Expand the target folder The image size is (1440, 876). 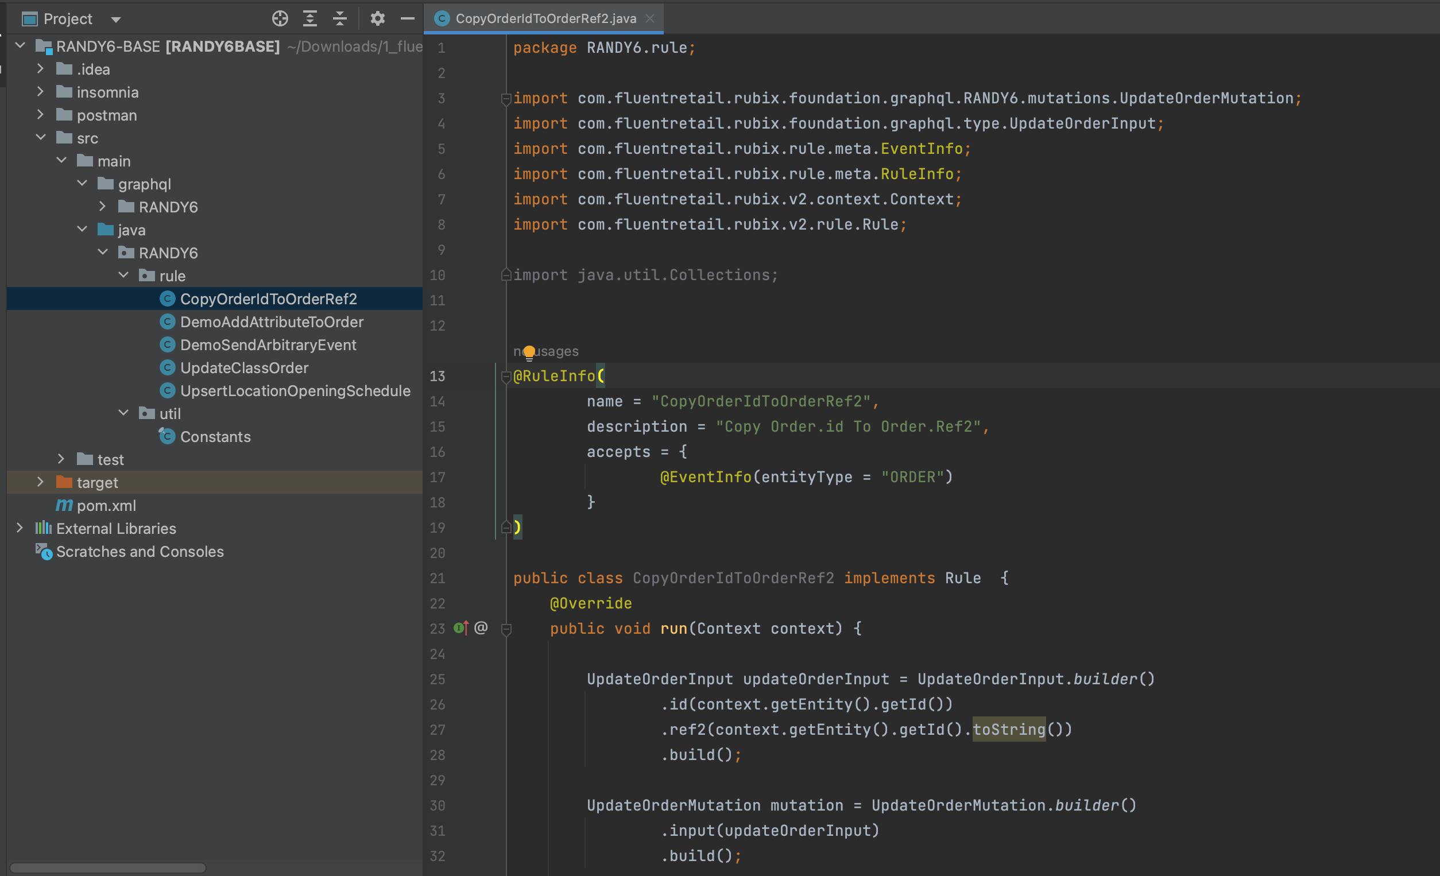(x=40, y=482)
